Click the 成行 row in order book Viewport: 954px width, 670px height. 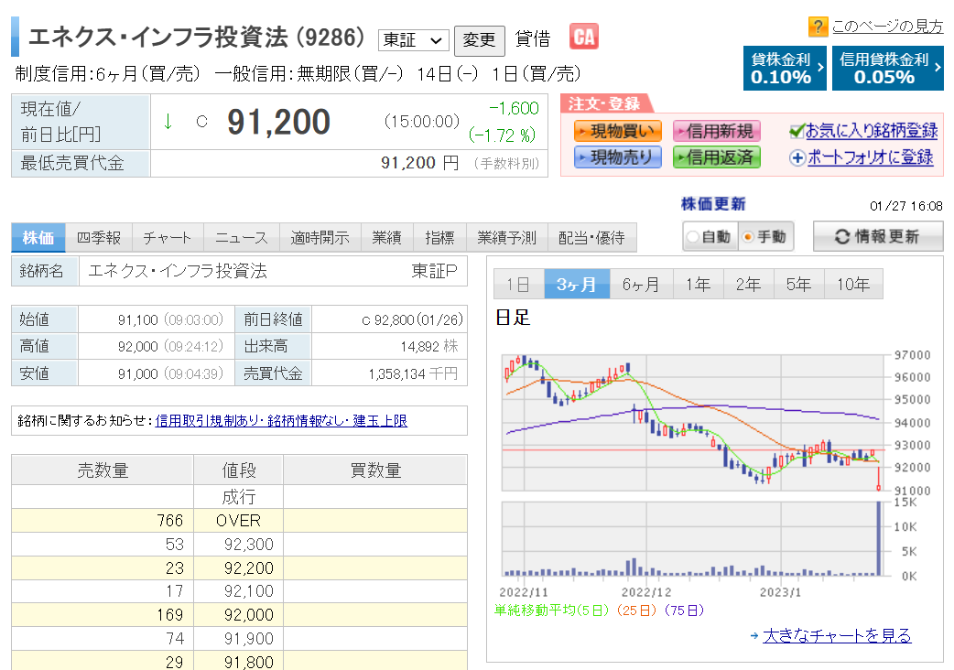tap(239, 497)
